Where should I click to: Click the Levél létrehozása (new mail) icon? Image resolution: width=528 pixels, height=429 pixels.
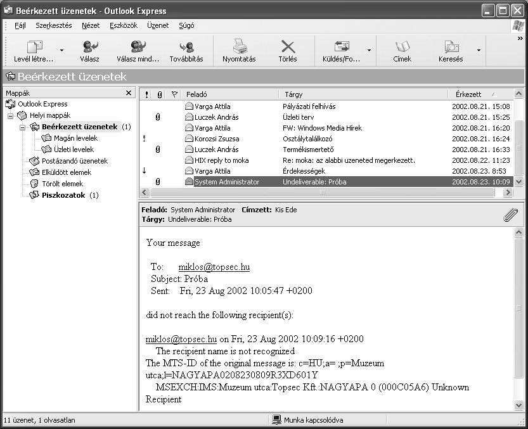point(34,47)
